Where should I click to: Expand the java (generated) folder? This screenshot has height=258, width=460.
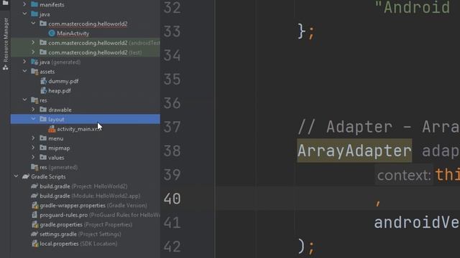(24, 62)
